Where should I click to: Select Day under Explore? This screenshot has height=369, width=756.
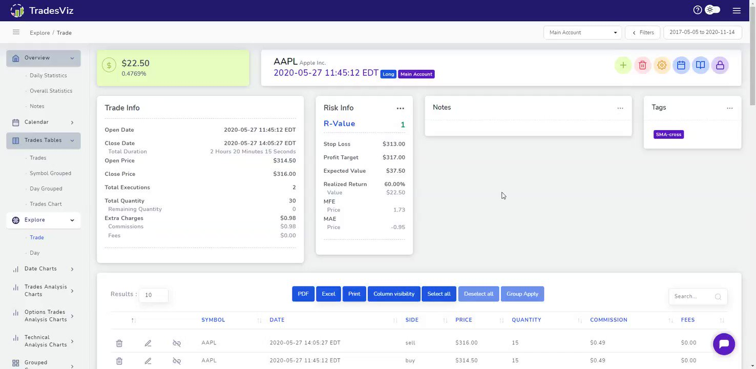point(34,253)
